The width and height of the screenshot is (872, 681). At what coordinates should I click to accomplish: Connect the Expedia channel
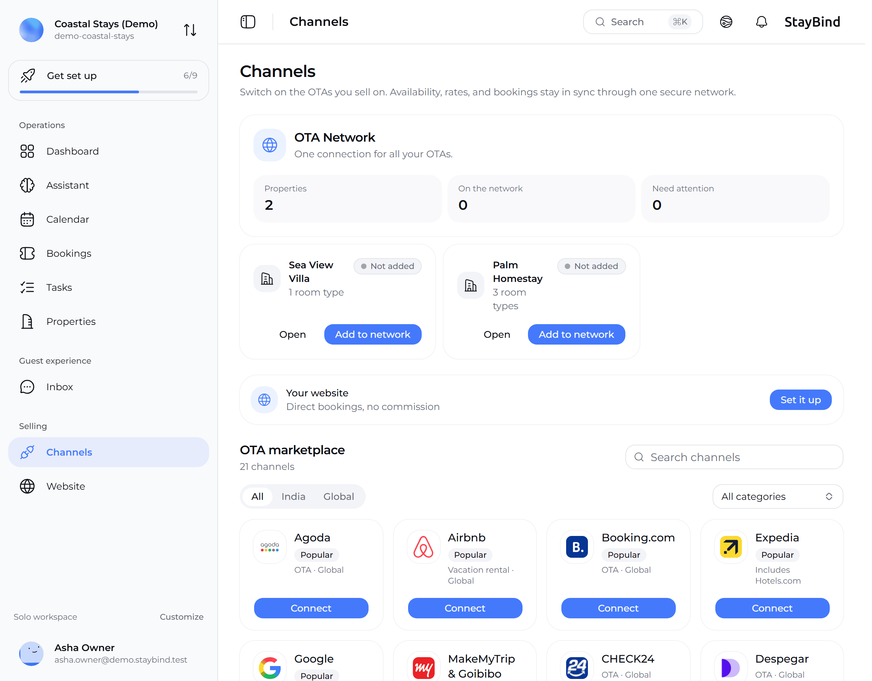[x=772, y=607]
